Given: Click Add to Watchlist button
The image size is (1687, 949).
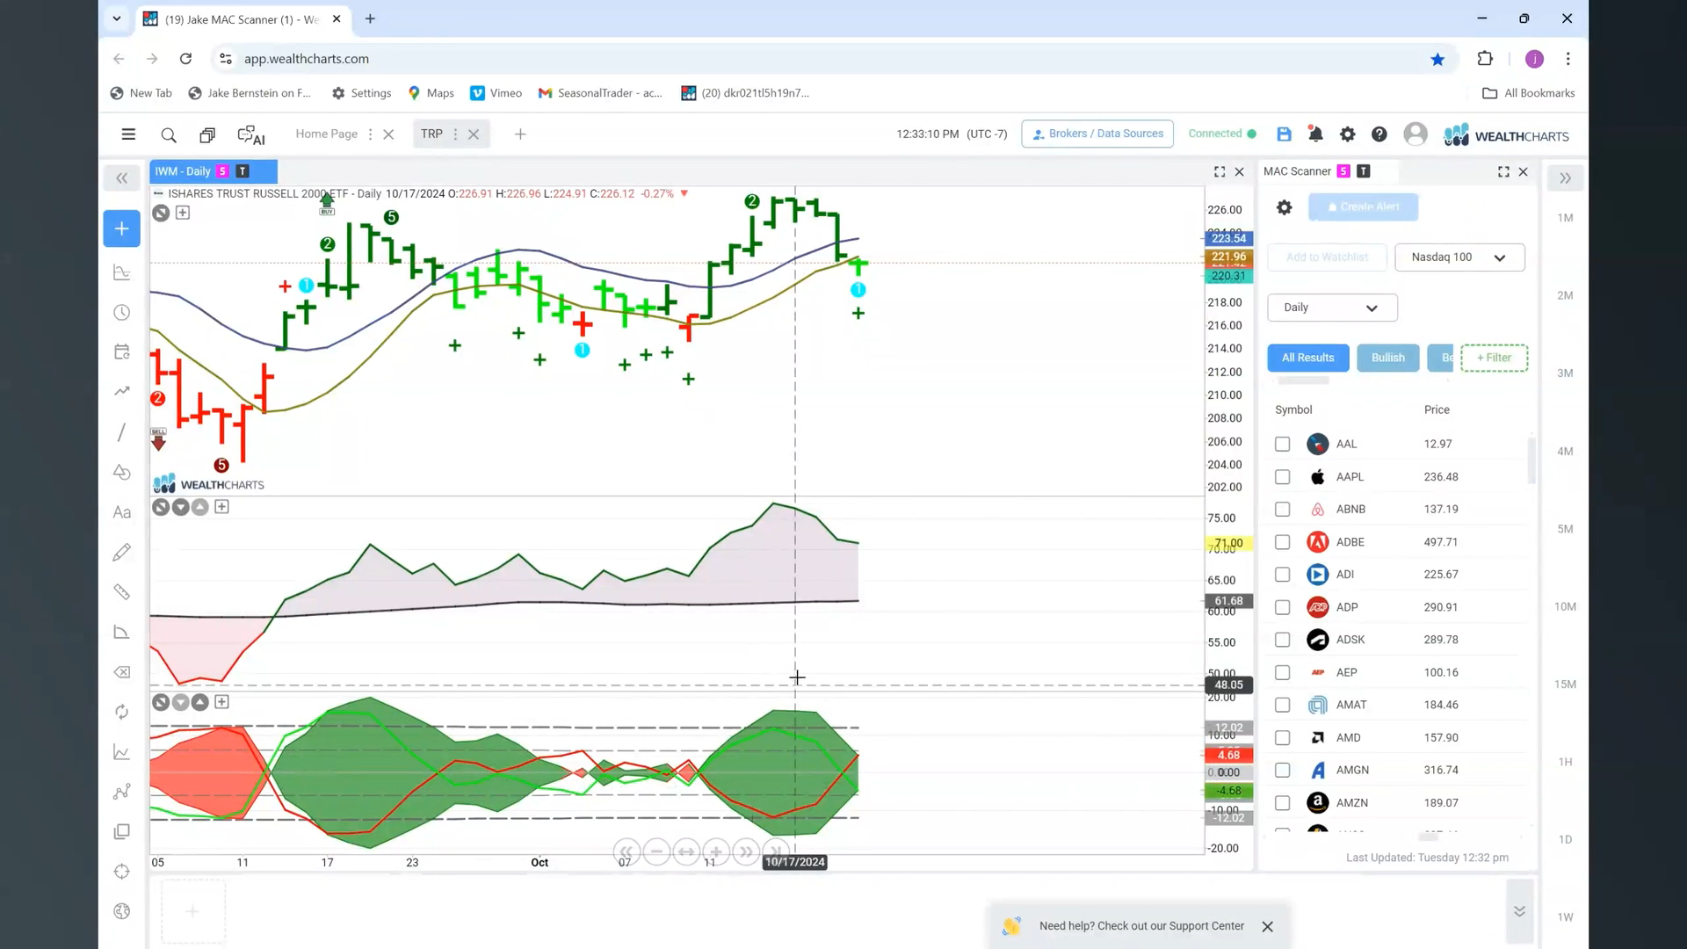Looking at the screenshot, I should click(1327, 257).
